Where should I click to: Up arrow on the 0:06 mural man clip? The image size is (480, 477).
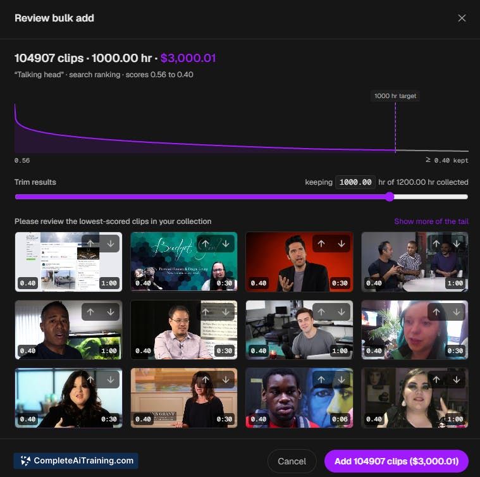click(x=321, y=380)
